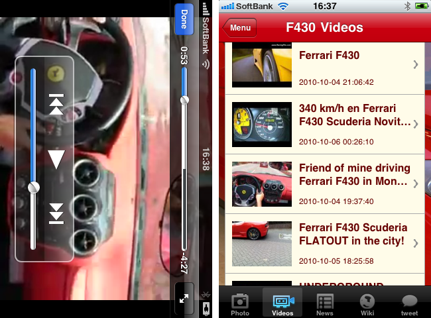The image size is (431, 318).
Task: Click the Scuderia FLATOUT city thumbnail
Action: click(x=262, y=244)
